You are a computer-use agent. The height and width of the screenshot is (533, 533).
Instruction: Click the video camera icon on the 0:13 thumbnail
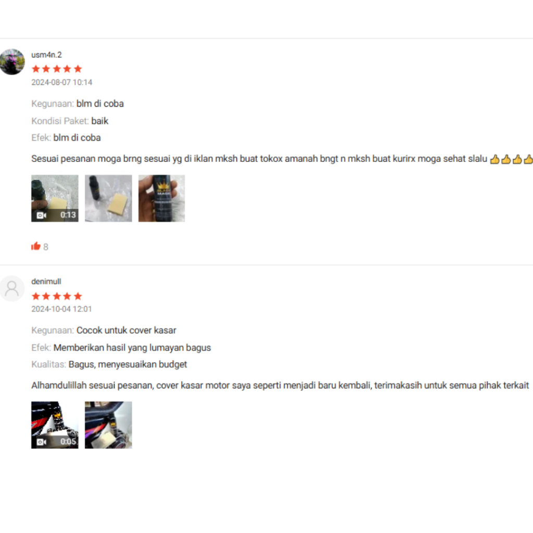42,215
